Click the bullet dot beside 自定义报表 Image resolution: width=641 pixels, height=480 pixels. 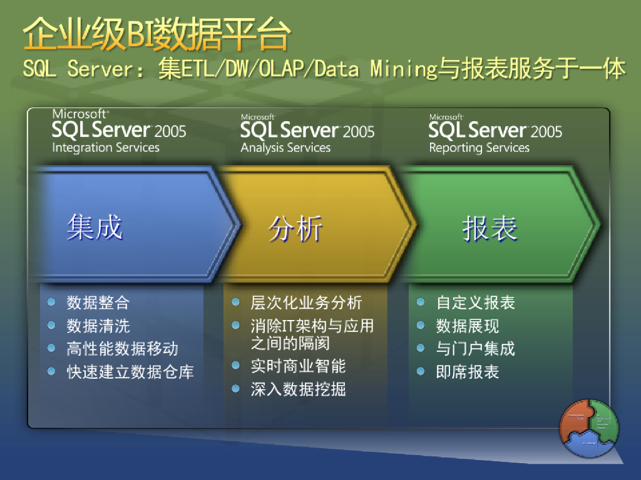421,302
